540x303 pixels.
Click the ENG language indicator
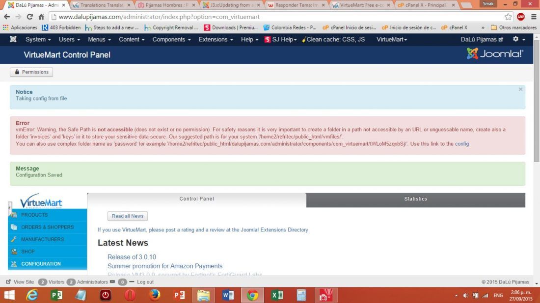[x=498, y=296]
